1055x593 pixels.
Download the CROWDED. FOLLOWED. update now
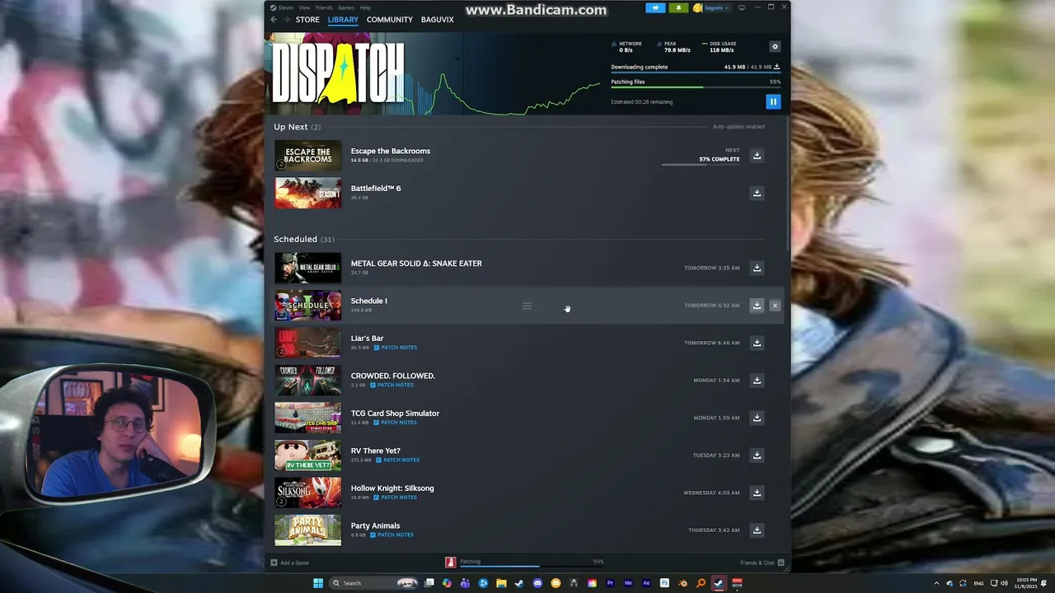pos(757,381)
